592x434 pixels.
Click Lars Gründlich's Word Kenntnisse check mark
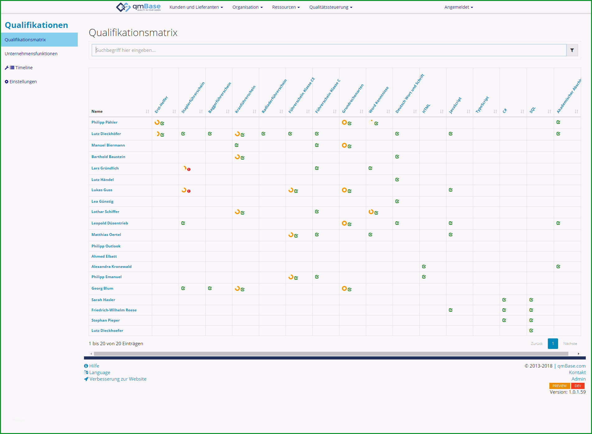tap(371, 168)
